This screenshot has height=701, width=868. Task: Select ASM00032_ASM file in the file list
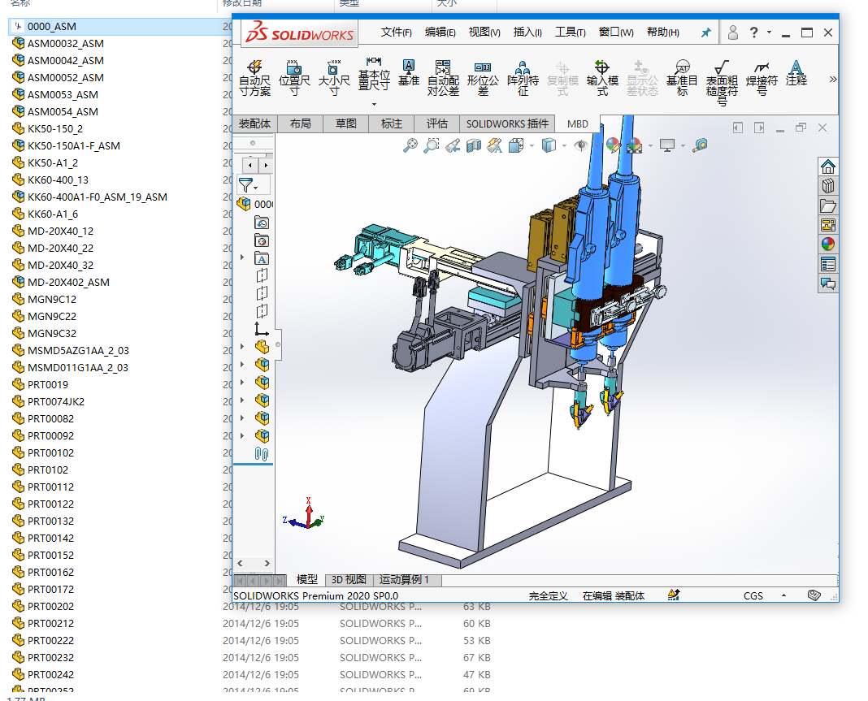click(x=65, y=43)
